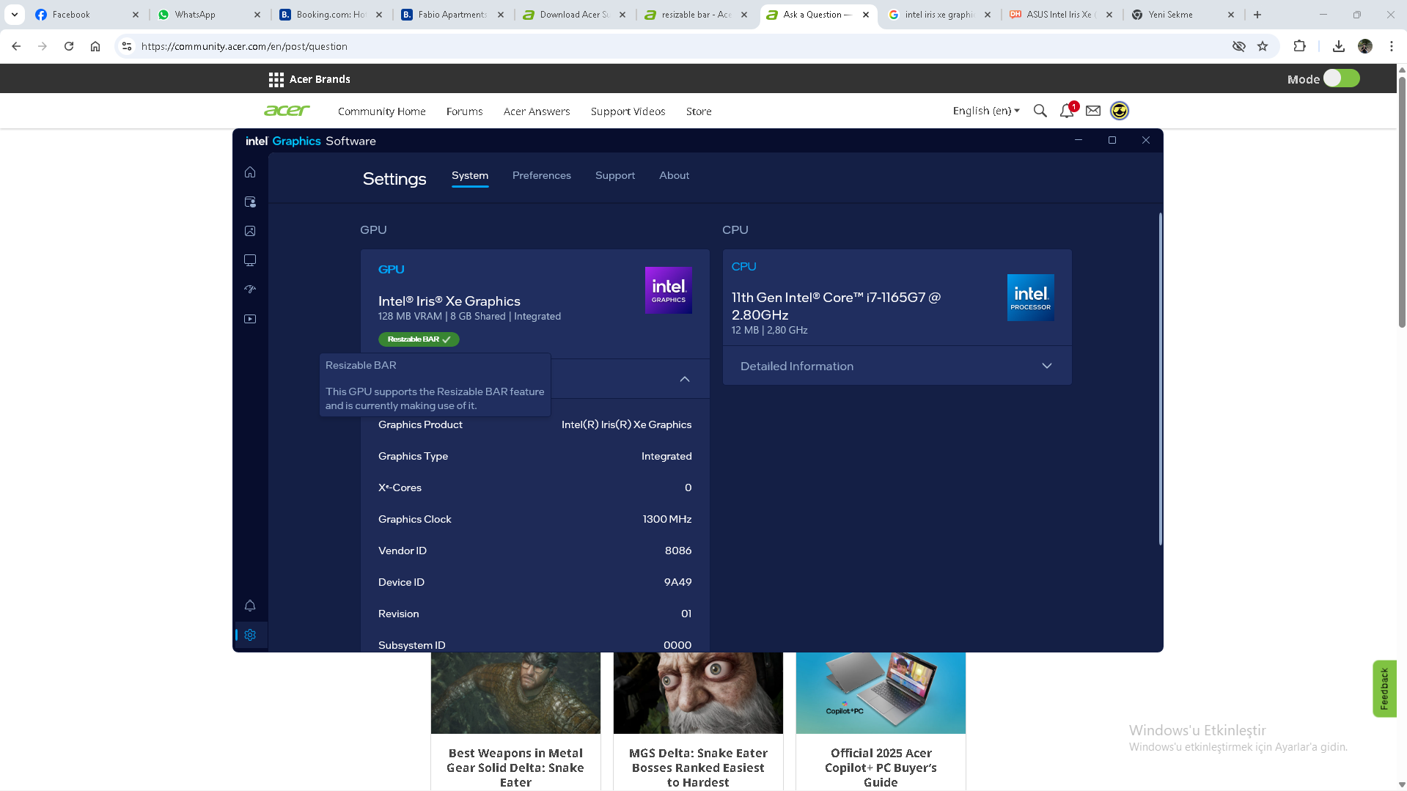This screenshot has height=791, width=1407.
Task: Open Chrome tab search dropdown arrow
Action: coord(15,15)
